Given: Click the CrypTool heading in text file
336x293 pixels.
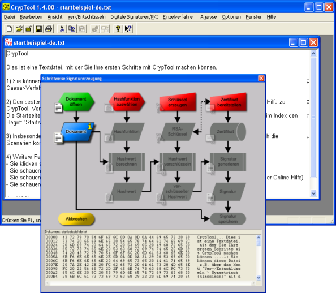Looking at the screenshot, I should coord(18,53).
